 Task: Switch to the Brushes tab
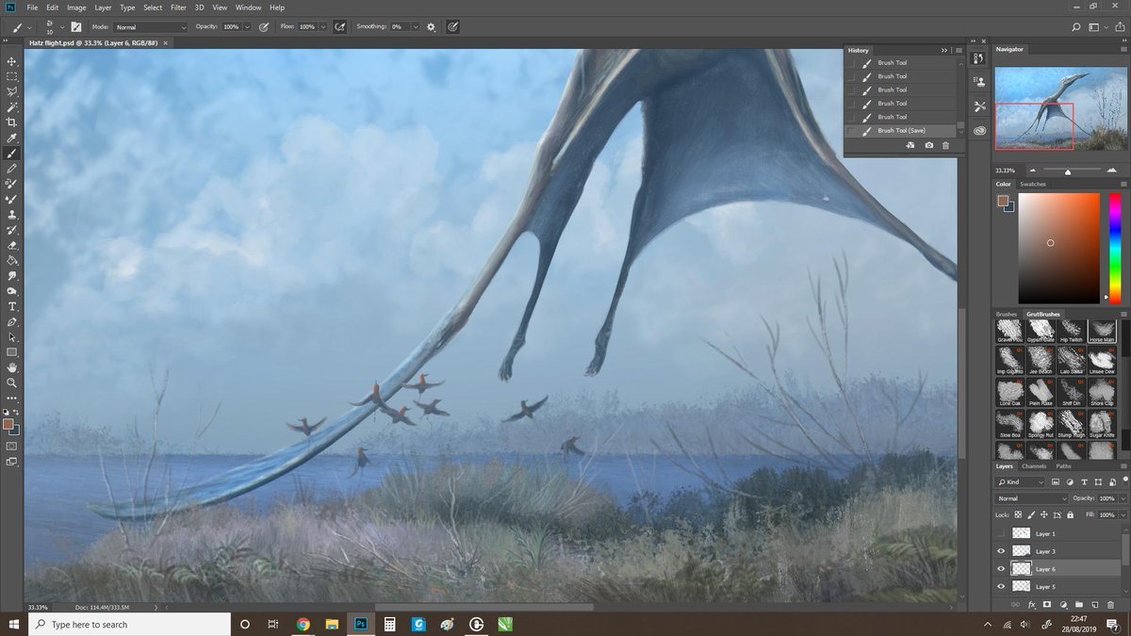[1007, 314]
